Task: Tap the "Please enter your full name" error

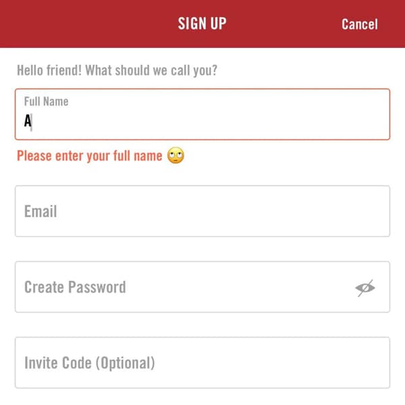Action: 90,157
